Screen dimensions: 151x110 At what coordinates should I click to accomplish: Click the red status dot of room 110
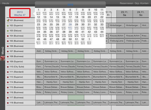8,67
